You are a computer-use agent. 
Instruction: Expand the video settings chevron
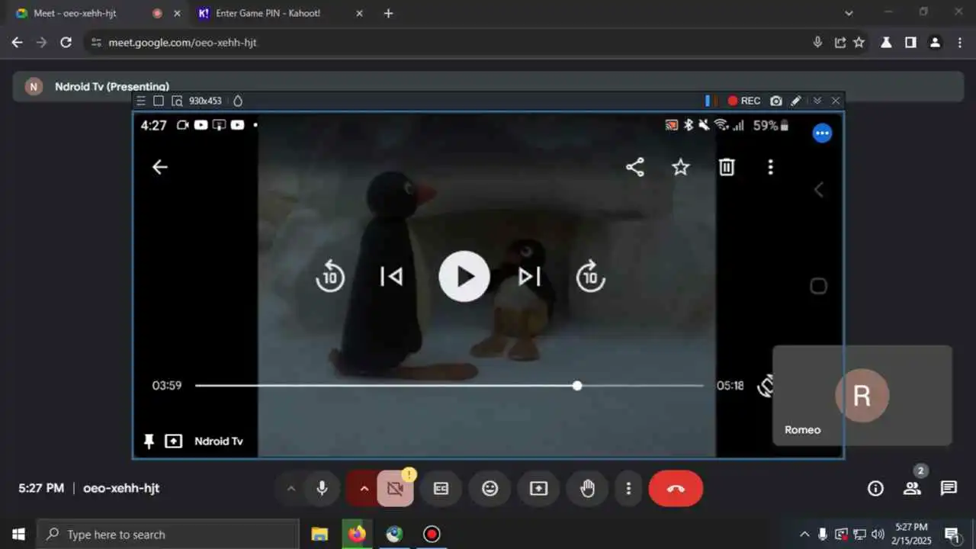click(364, 489)
